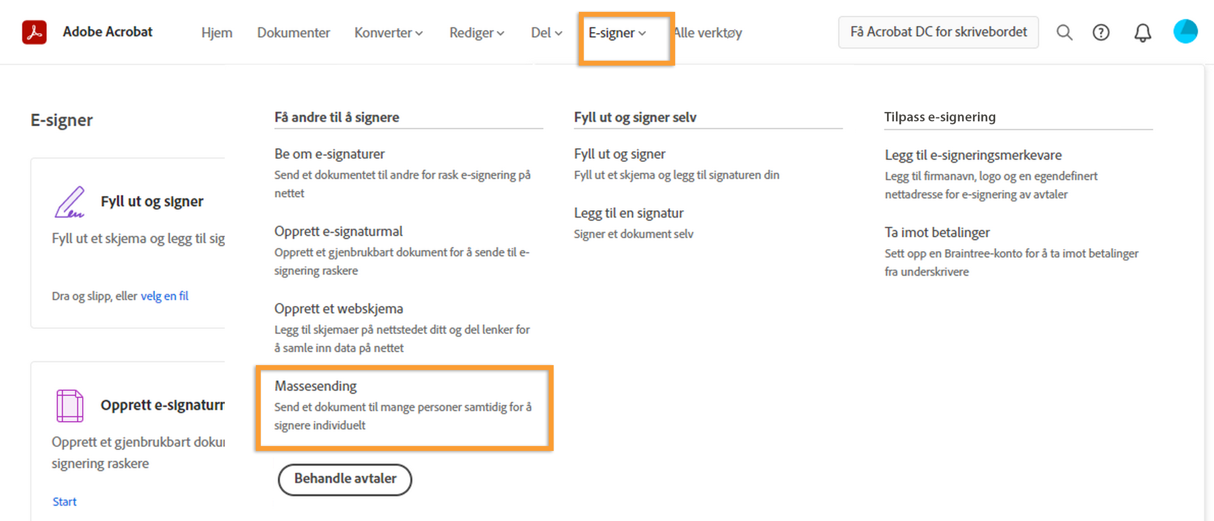Open your account avatar menu
The height and width of the screenshot is (521, 1214).
click(x=1185, y=31)
